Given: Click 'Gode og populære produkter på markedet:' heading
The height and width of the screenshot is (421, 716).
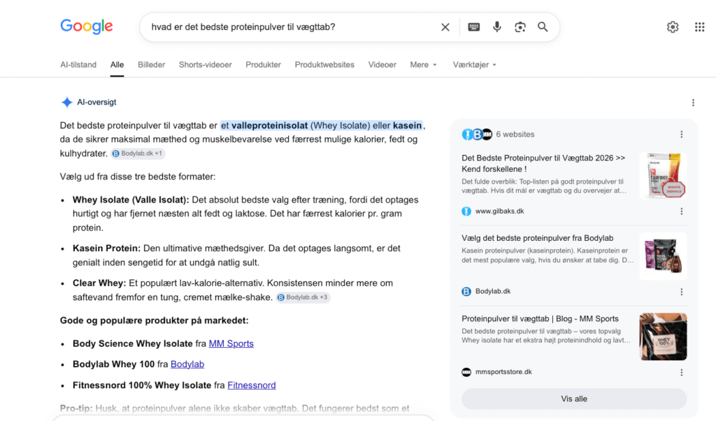Looking at the screenshot, I should click(155, 320).
